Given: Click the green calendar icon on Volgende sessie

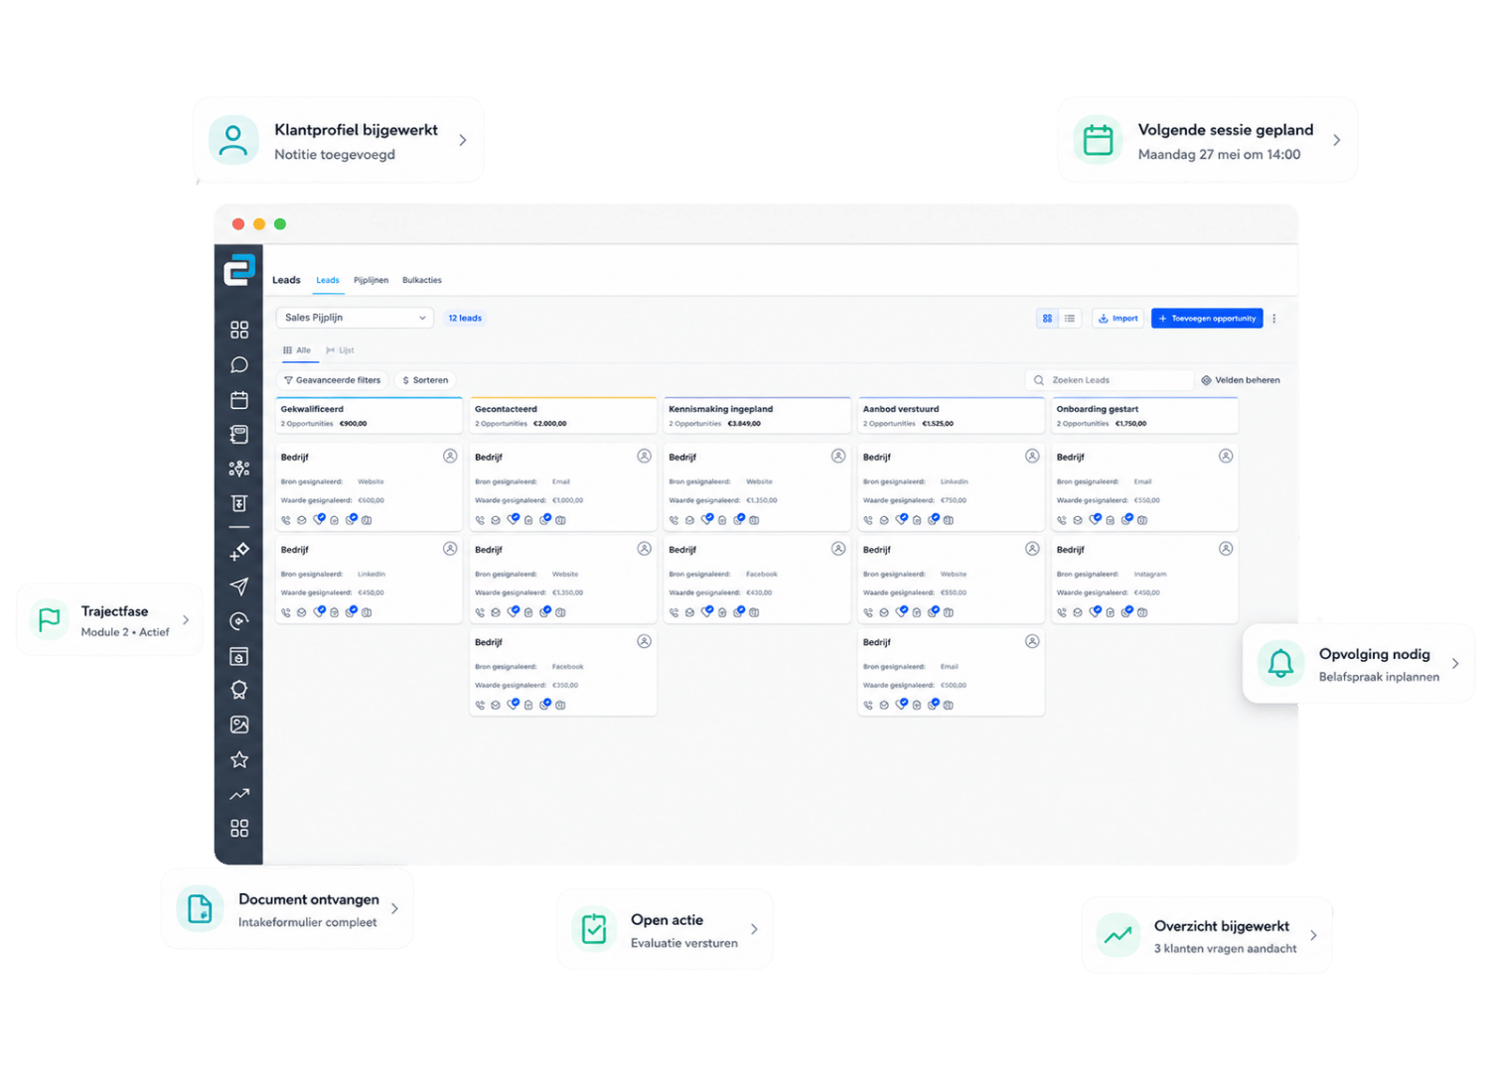Looking at the screenshot, I should [1098, 141].
